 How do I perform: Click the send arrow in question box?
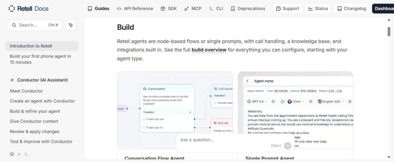click(287, 146)
